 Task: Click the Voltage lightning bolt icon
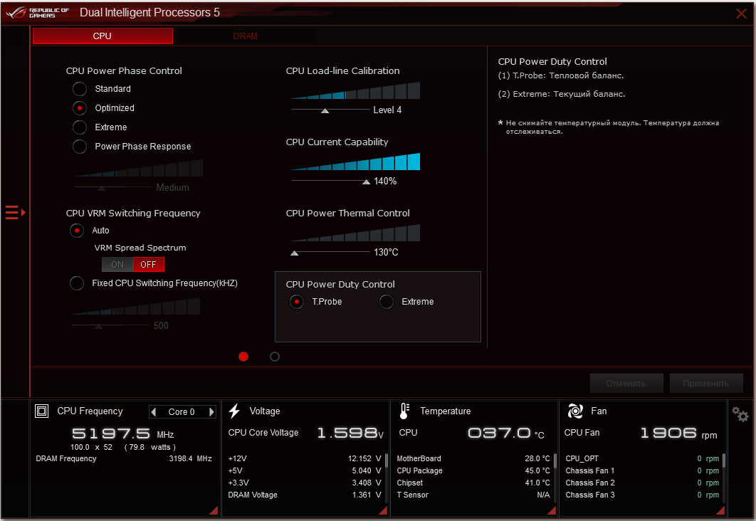point(235,411)
